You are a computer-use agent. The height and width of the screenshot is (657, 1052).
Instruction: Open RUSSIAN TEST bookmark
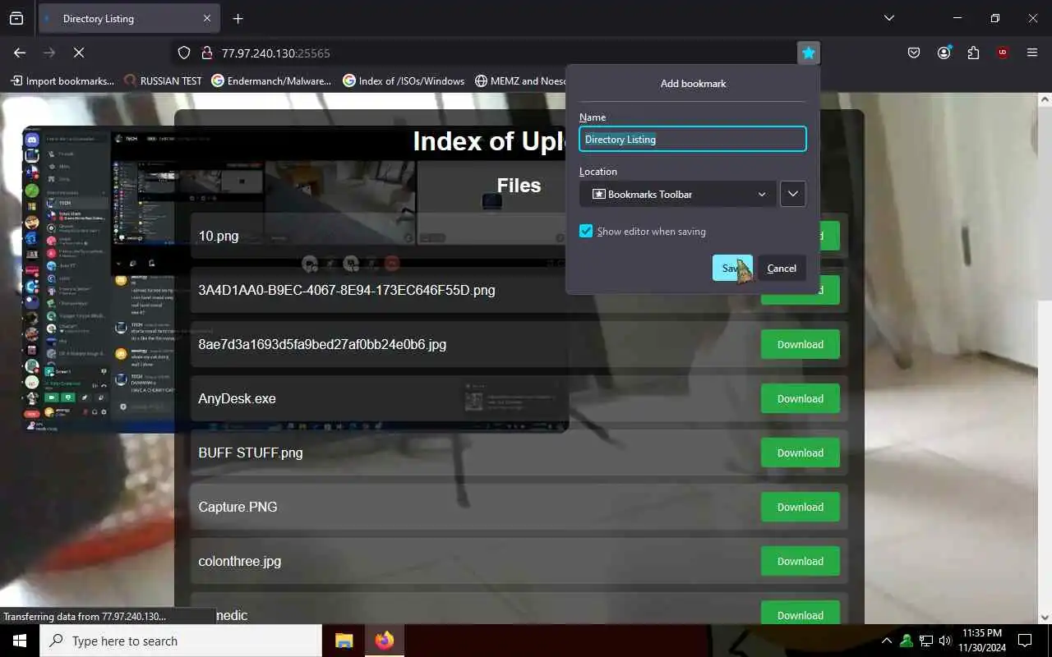click(x=163, y=80)
